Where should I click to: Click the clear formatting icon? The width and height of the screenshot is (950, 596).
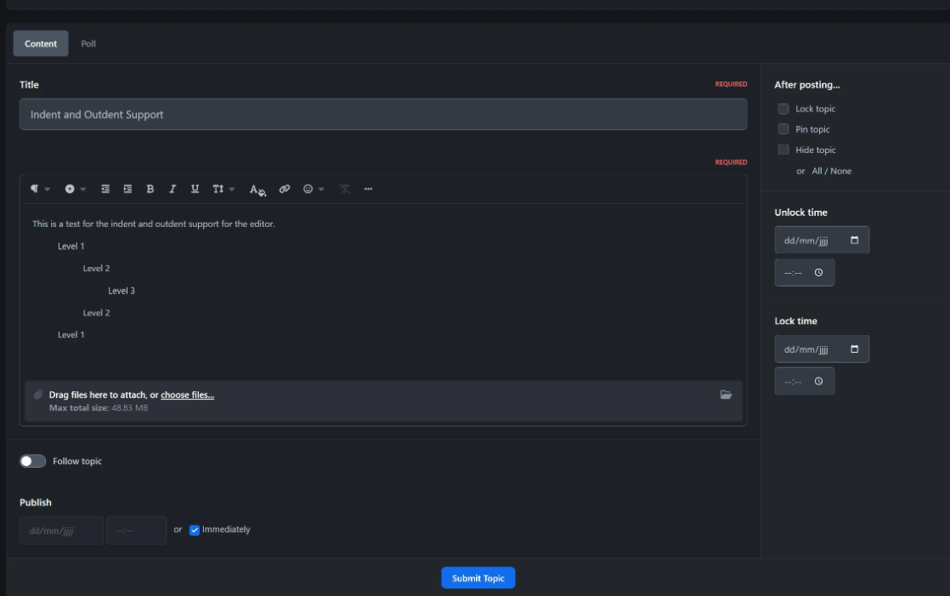[345, 189]
